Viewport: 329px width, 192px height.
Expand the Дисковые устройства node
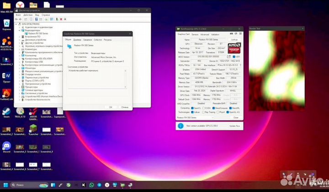[x=20, y=40]
